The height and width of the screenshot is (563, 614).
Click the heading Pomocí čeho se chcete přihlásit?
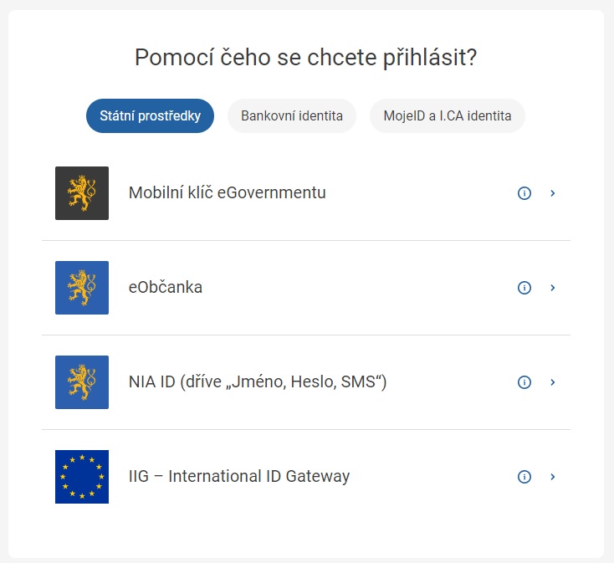[306, 58]
